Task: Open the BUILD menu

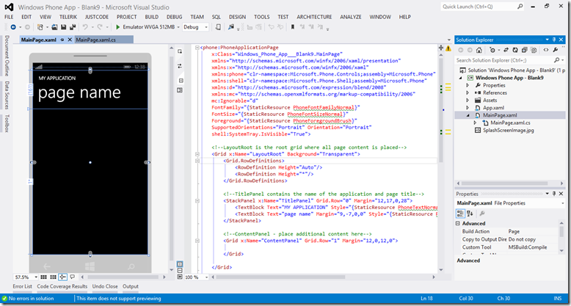Action: click(151, 17)
